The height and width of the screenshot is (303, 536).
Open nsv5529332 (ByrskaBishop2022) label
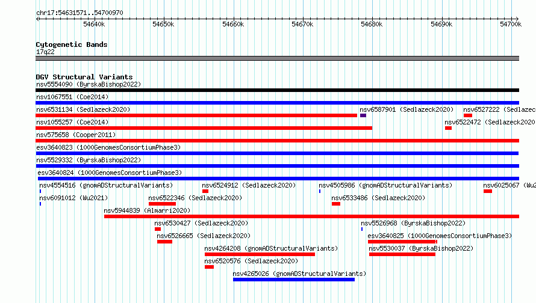pos(89,160)
